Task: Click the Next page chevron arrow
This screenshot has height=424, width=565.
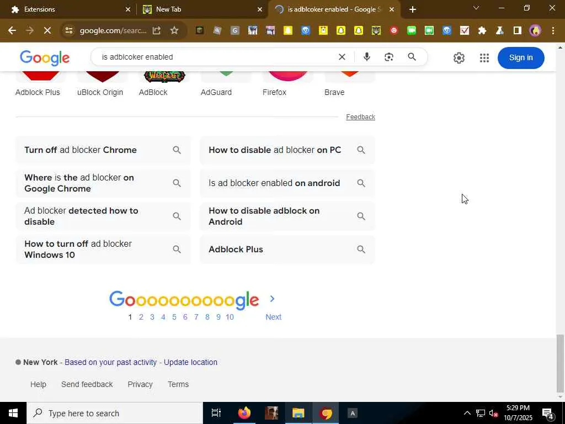Action: 272,299
